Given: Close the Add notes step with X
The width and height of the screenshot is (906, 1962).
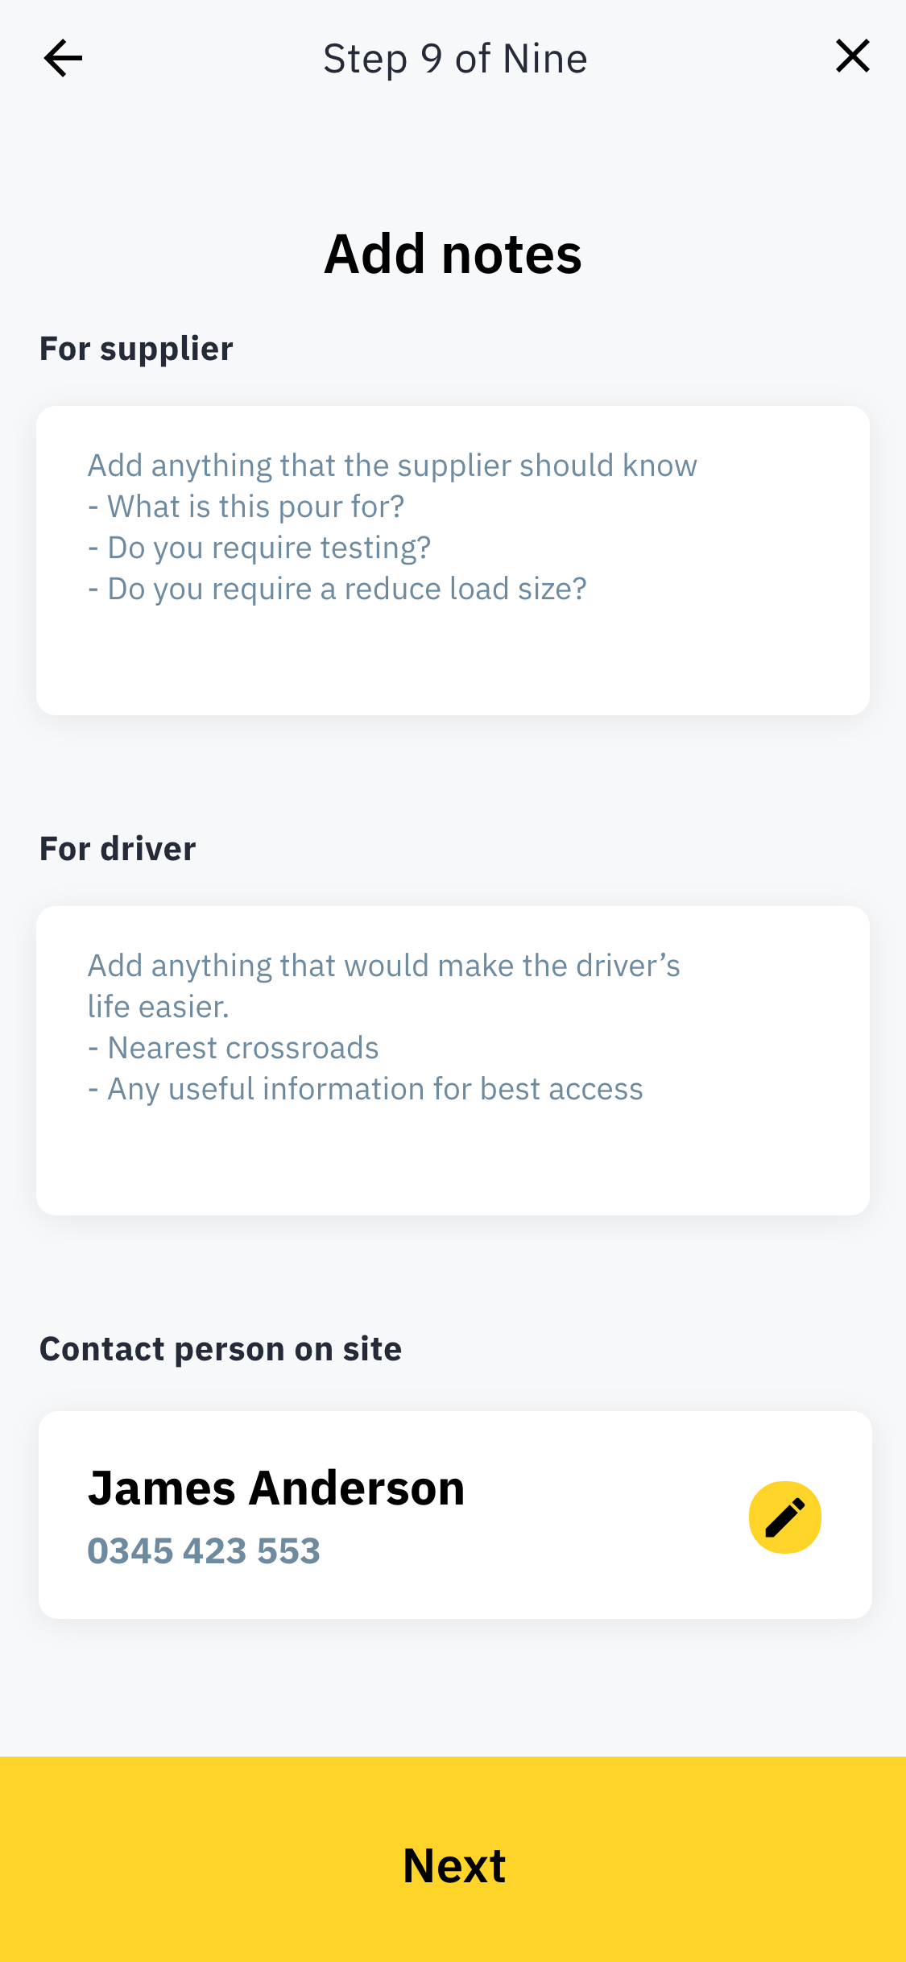Looking at the screenshot, I should point(852,56).
